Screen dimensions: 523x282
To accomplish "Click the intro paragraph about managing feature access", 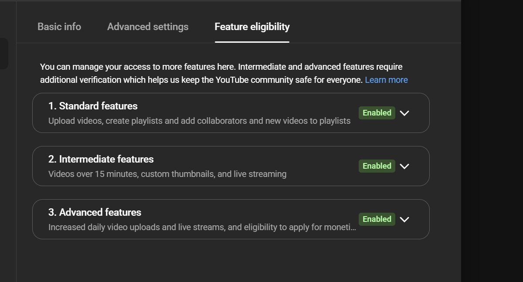I will [224, 73].
